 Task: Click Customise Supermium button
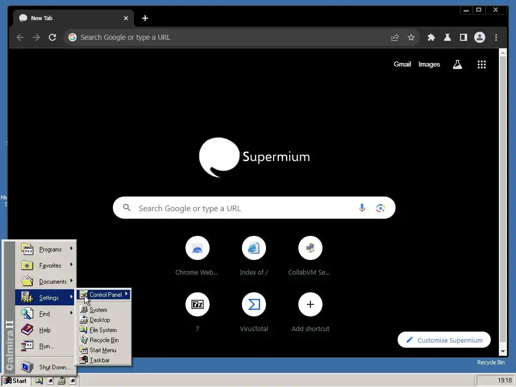pyautogui.click(x=444, y=340)
